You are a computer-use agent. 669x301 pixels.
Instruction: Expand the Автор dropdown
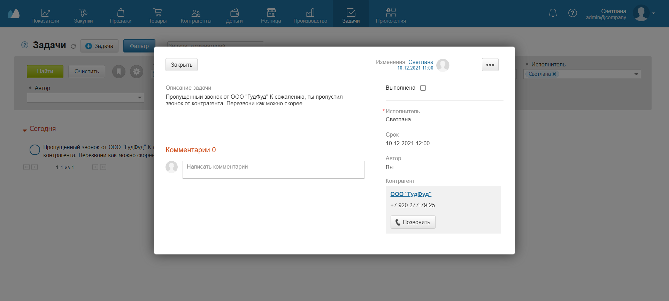pyautogui.click(x=139, y=98)
